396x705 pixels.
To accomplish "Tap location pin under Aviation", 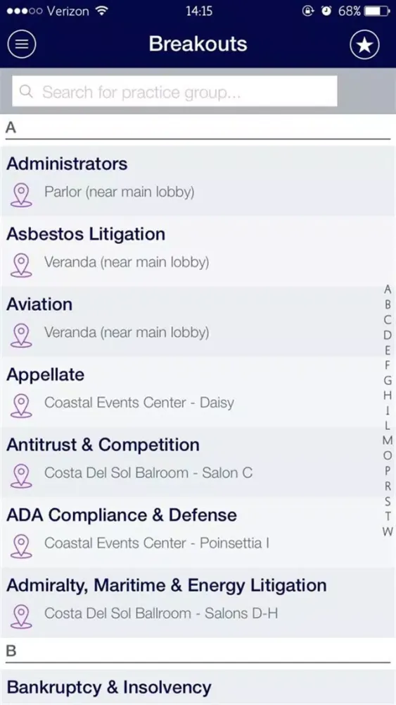I will pyautogui.click(x=21, y=336).
